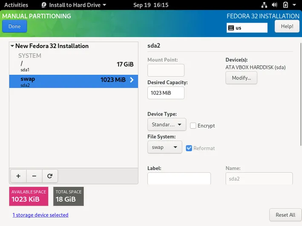Open the 1 storage device selected link
The image size is (302, 226).
click(40, 215)
